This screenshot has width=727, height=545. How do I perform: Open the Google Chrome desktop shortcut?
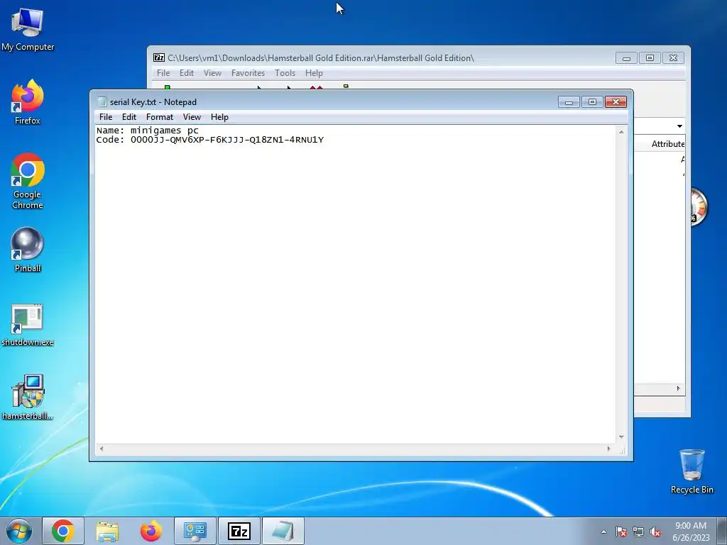[x=28, y=181]
